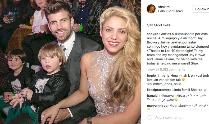Image resolution: width=209 pixels, height=124 pixels.
Task: Open hopie_j_maria commenter profile
Action: pos(158,76)
